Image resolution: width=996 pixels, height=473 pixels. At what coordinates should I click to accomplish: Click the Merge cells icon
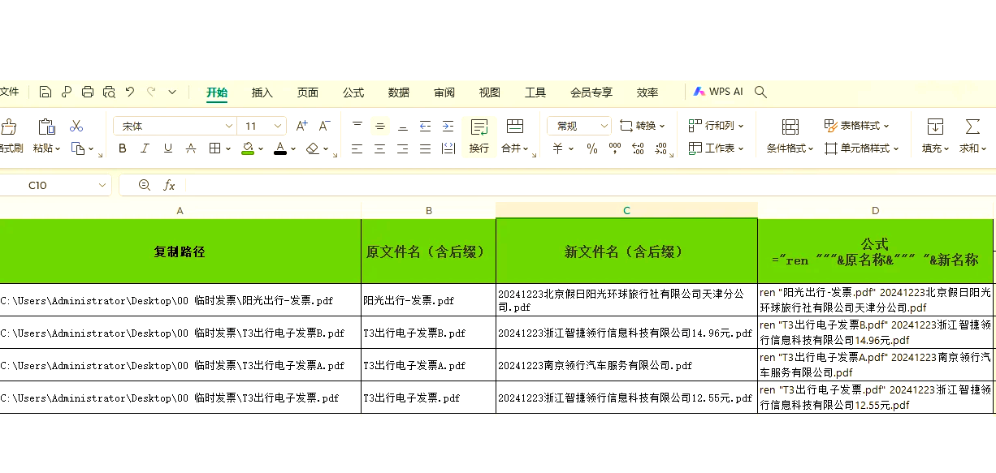(x=515, y=127)
